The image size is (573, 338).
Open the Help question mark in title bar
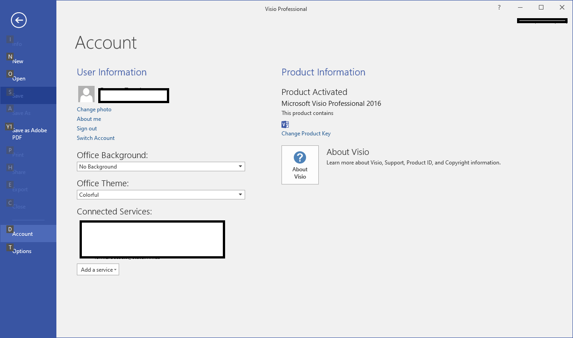pyautogui.click(x=499, y=7)
